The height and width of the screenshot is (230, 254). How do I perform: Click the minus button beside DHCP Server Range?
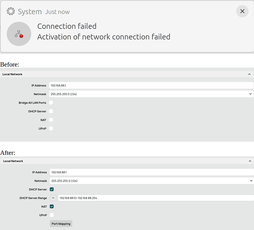tap(53, 198)
